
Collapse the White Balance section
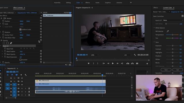coord(154,28)
